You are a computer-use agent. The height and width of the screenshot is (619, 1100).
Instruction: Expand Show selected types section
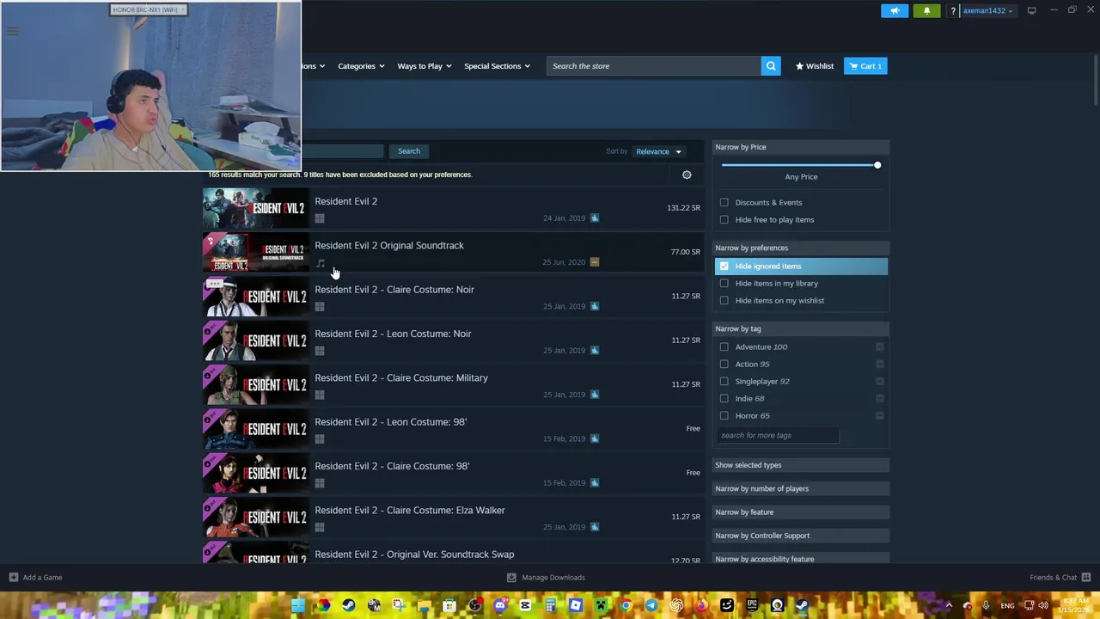tap(801, 465)
